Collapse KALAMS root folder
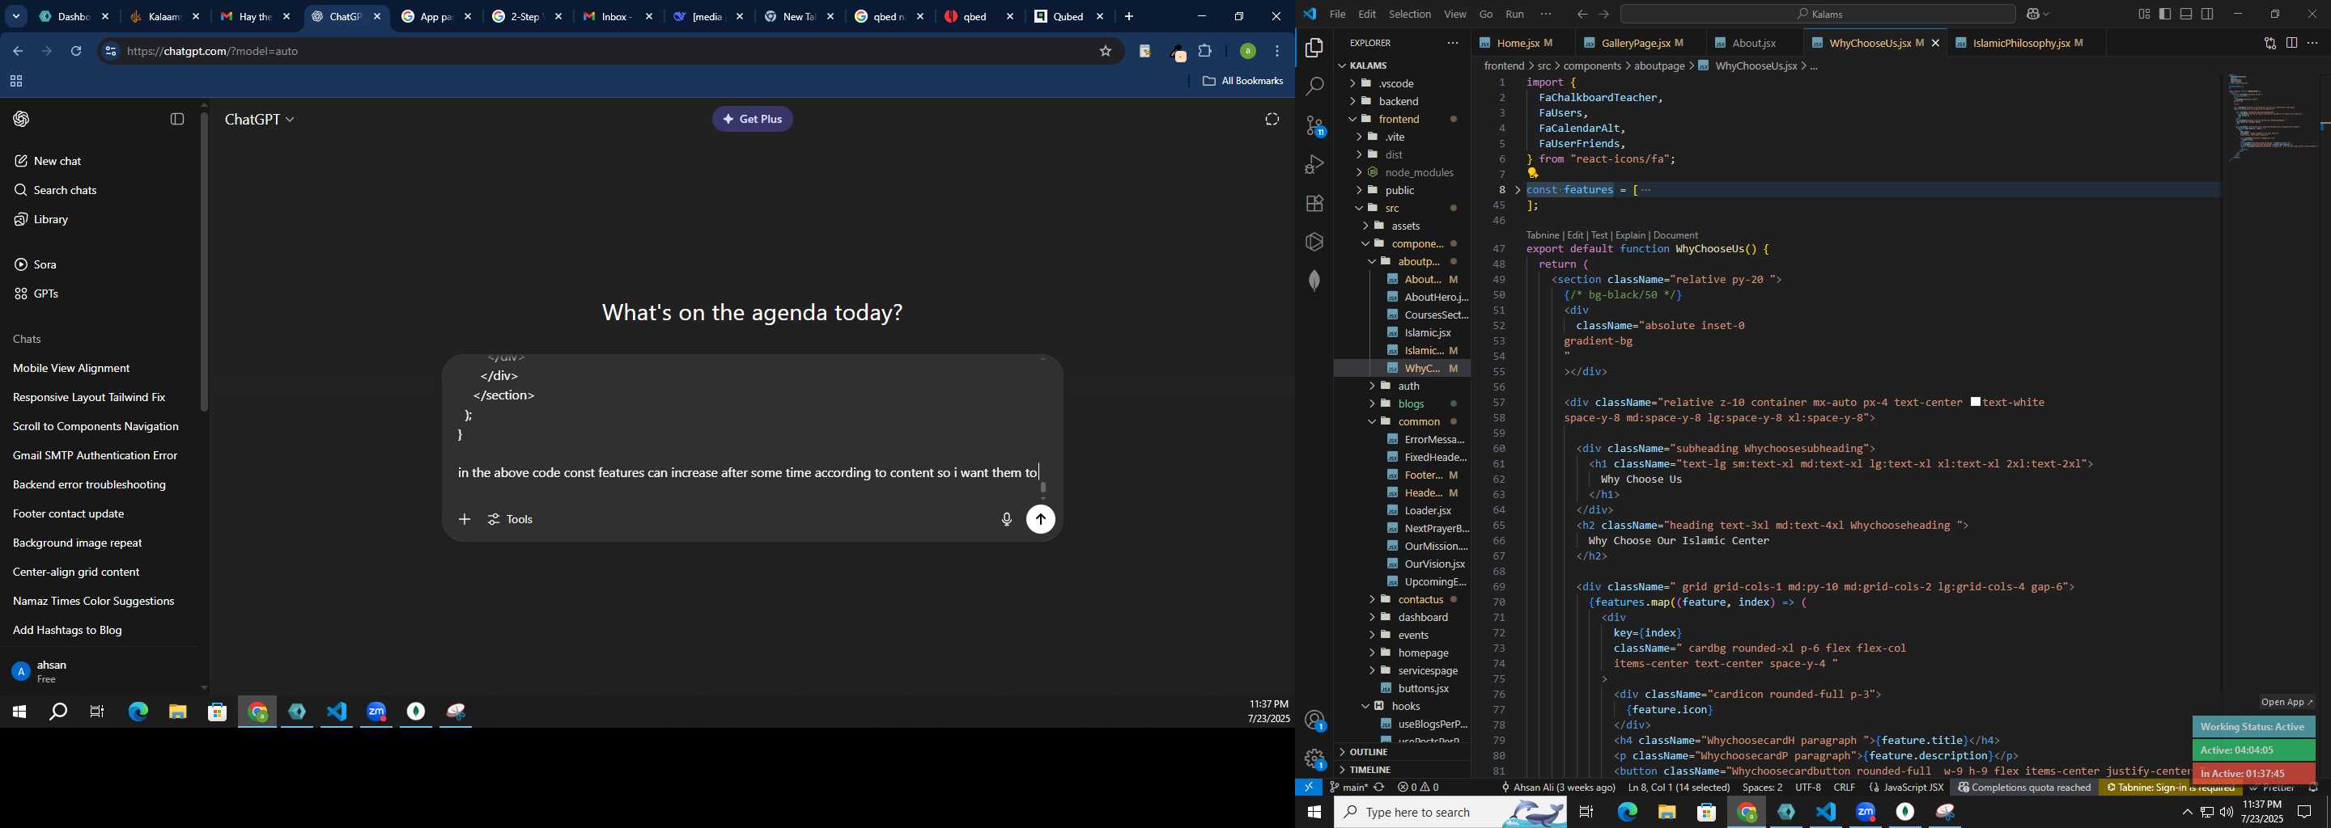 click(1403, 66)
